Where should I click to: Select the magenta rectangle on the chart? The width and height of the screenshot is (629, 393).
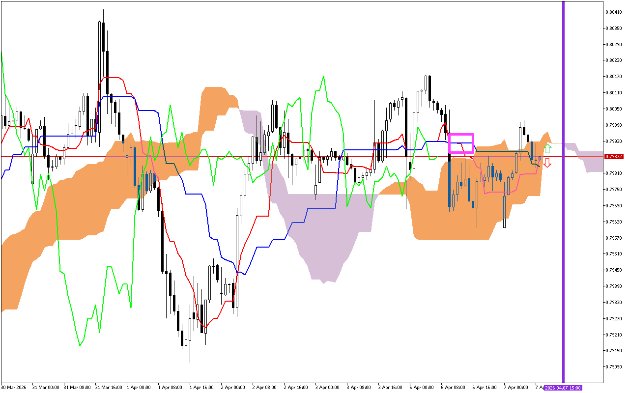point(461,143)
